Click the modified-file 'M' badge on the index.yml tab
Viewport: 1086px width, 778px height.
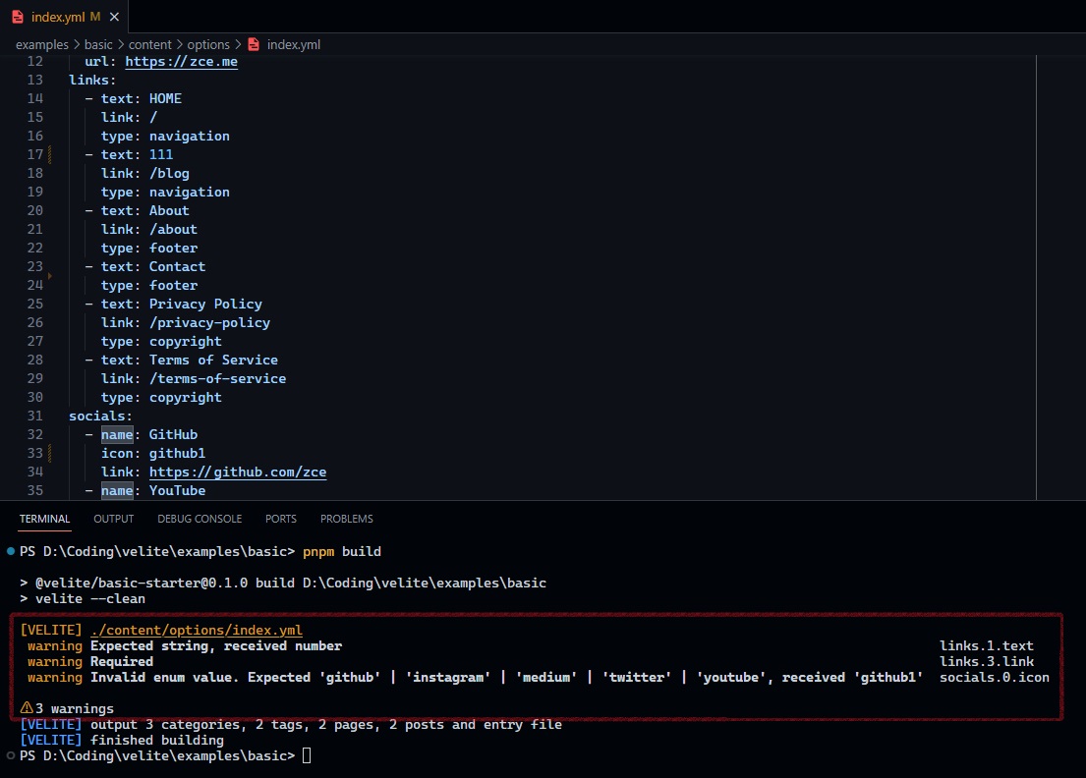pyautogui.click(x=95, y=17)
